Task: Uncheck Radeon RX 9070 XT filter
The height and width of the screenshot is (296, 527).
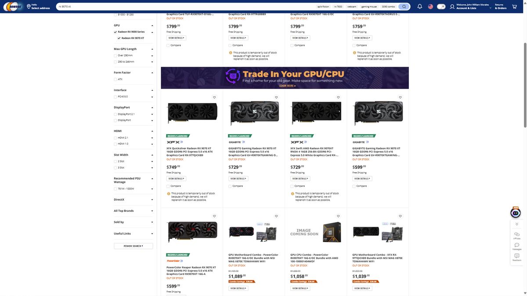Action: tap(119, 38)
